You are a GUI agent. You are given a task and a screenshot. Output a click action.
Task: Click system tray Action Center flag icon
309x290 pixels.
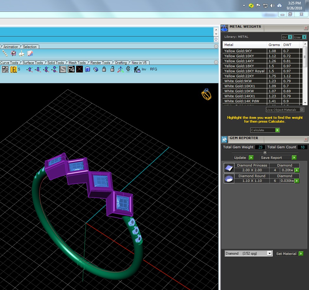258,6
